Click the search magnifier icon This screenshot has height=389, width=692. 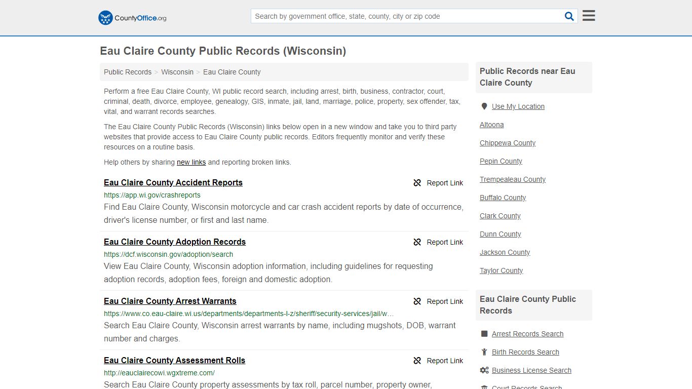coord(569,16)
